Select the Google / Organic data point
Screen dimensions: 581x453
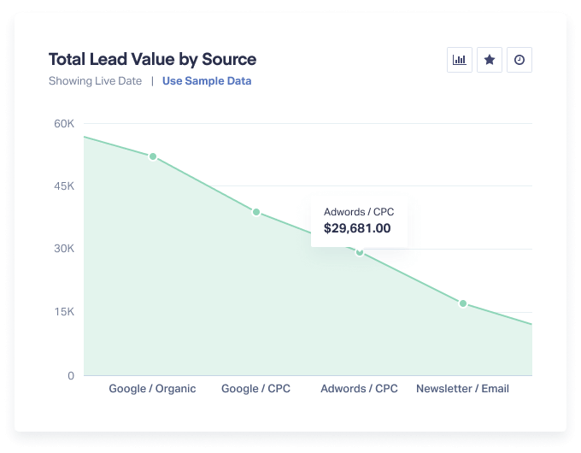[153, 156]
